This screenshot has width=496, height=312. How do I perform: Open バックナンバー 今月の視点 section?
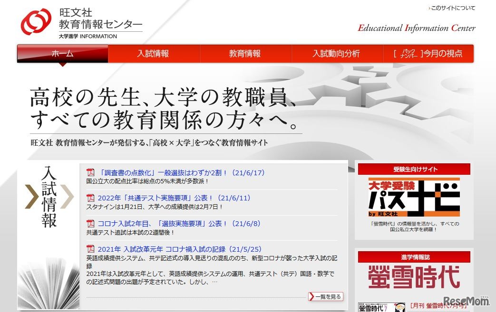coord(428,54)
